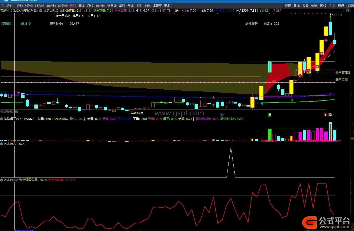Add stock to watchlist with +自选

(x=350, y=6)
